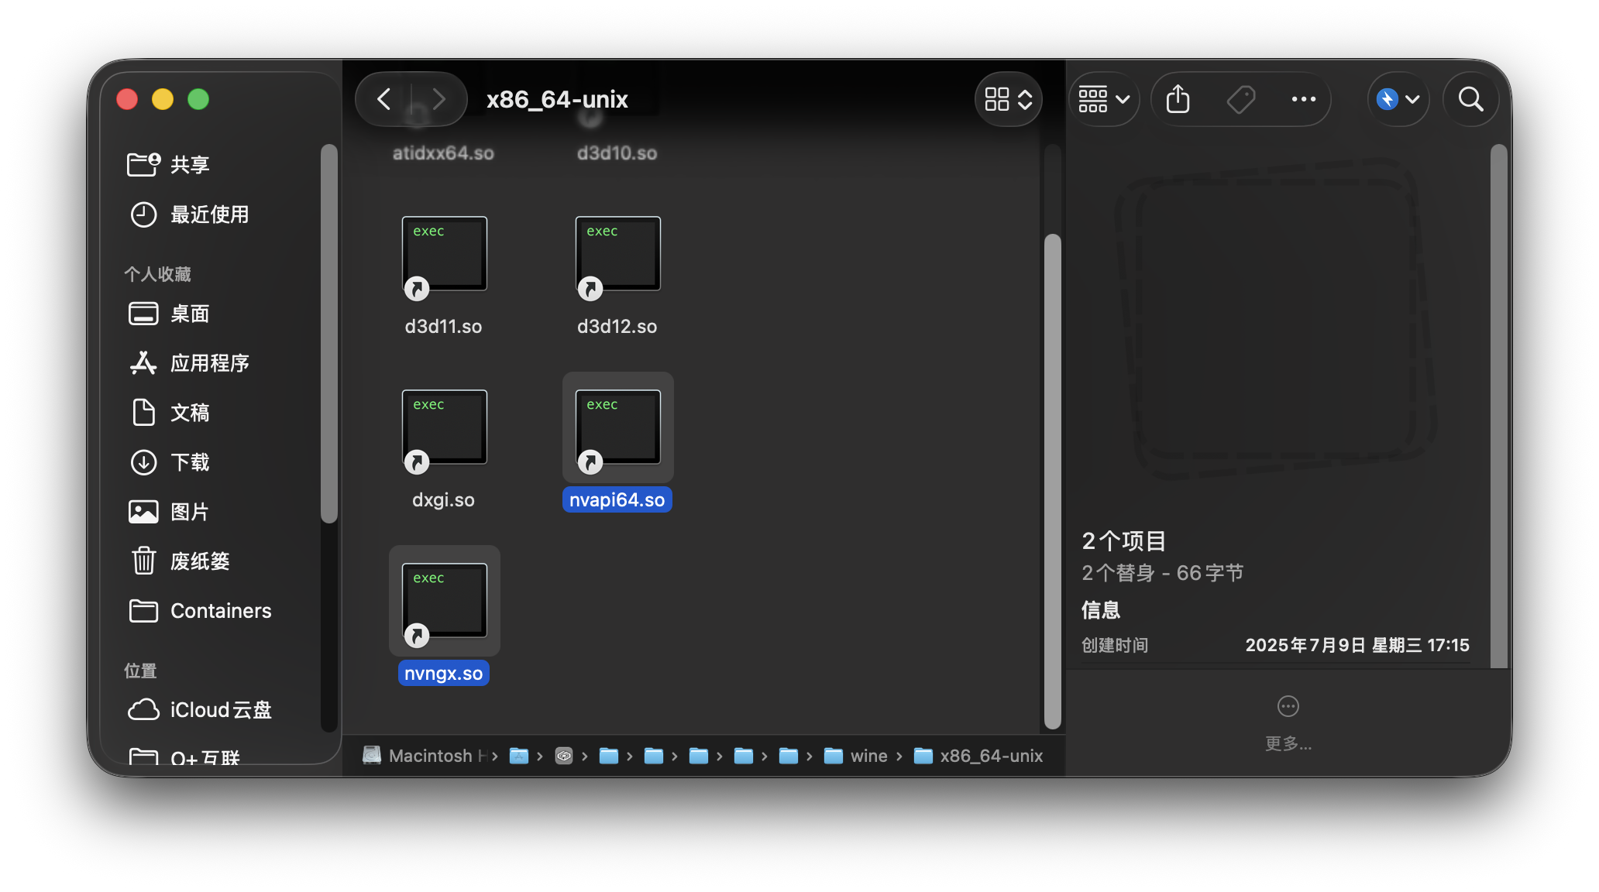Click the dxgi.so filename label

point(443,500)
